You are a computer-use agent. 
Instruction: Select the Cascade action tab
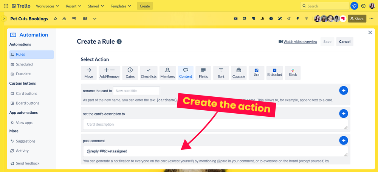click(239, 73)
